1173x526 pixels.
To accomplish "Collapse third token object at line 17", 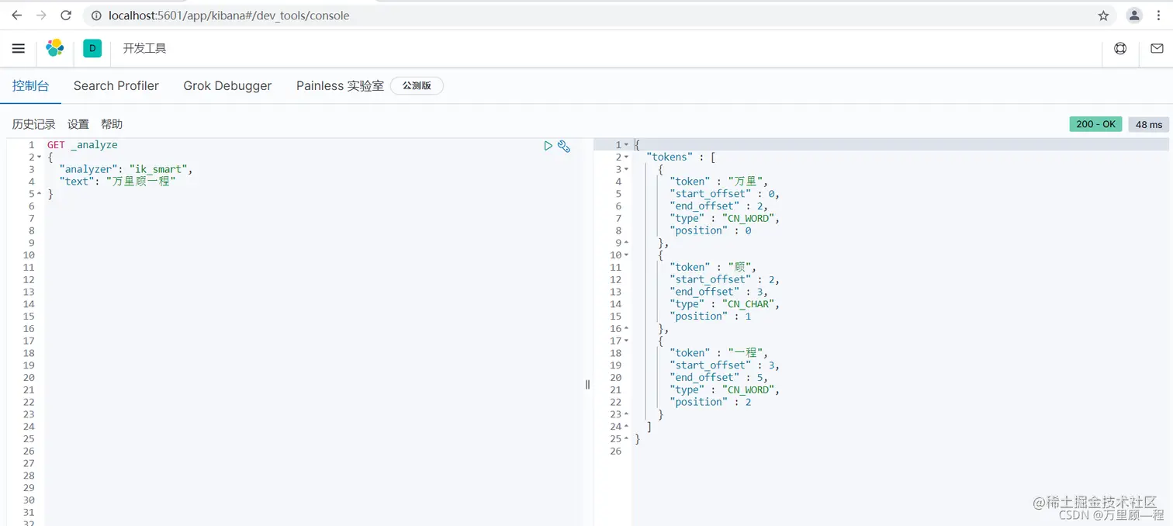I will 626,341.
